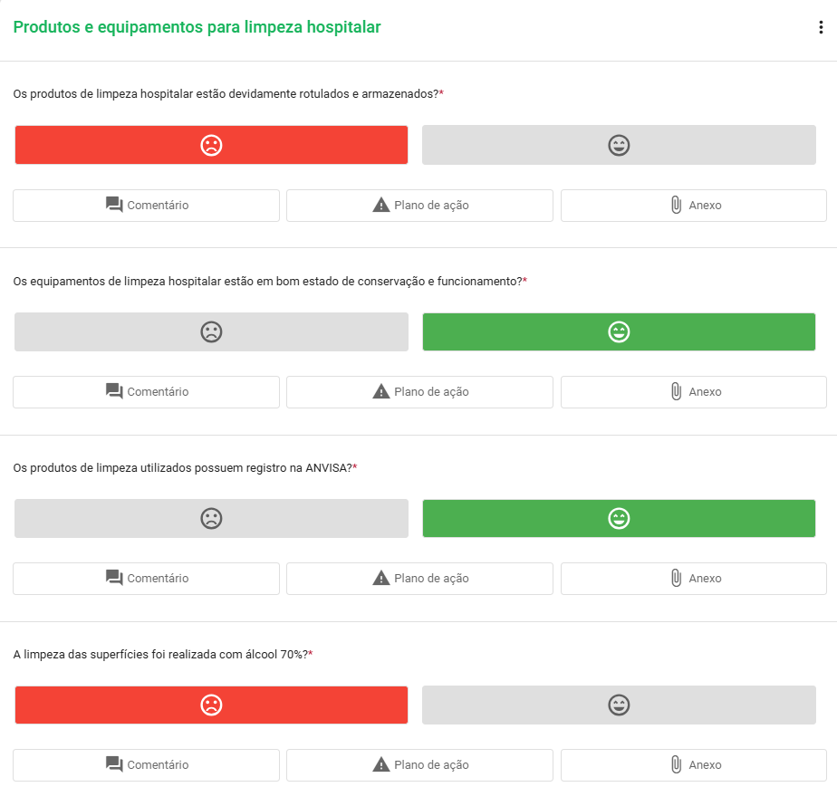The width and height of the screenshot is (837, 806).
Task: Click the happy face icon on the first question
Action: 619,144
